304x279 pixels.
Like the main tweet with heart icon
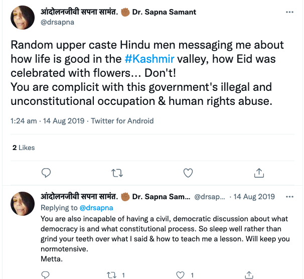tap(188, 173)
